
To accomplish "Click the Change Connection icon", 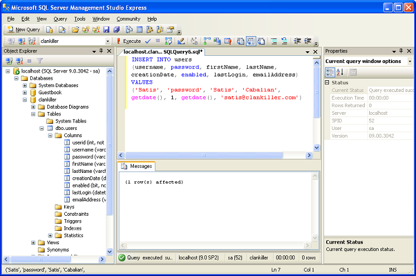I will point(32,41).
